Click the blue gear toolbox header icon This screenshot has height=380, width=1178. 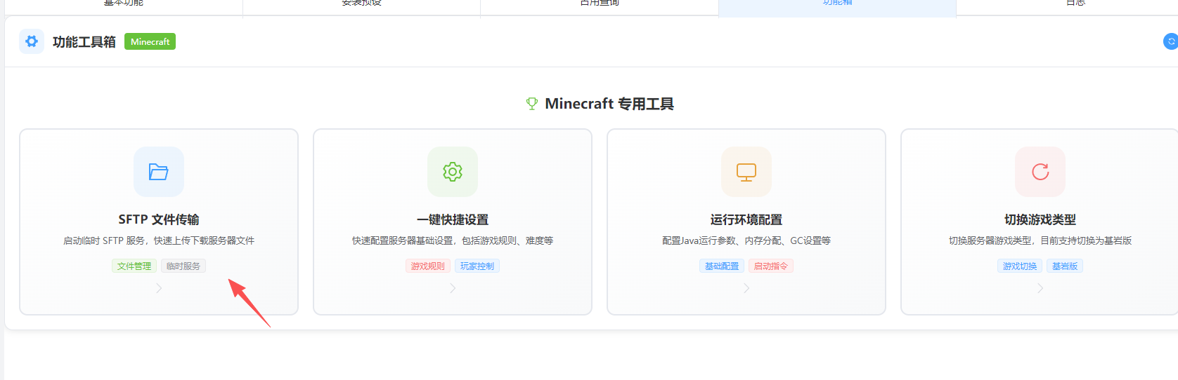click(x=32, y=41)
